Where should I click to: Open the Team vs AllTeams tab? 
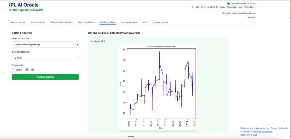[86, 22]
